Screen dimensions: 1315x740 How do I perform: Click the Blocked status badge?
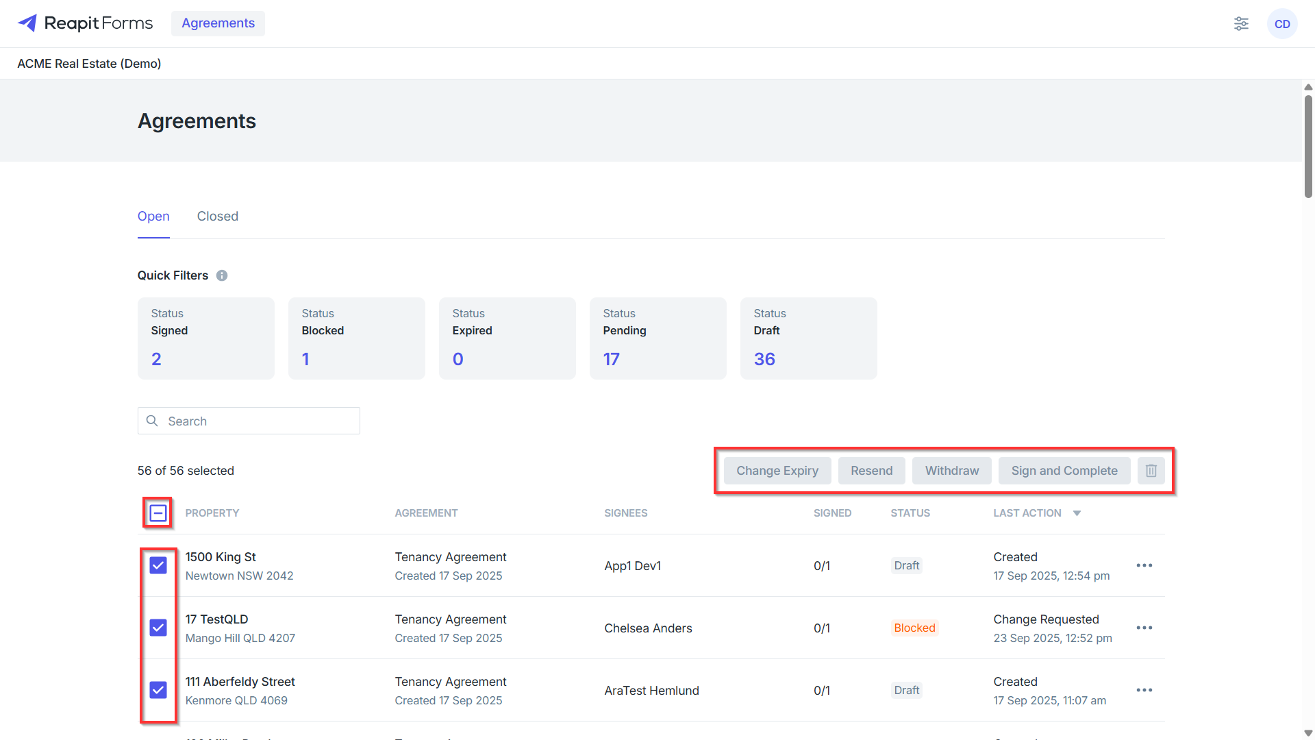click(914, 628)
